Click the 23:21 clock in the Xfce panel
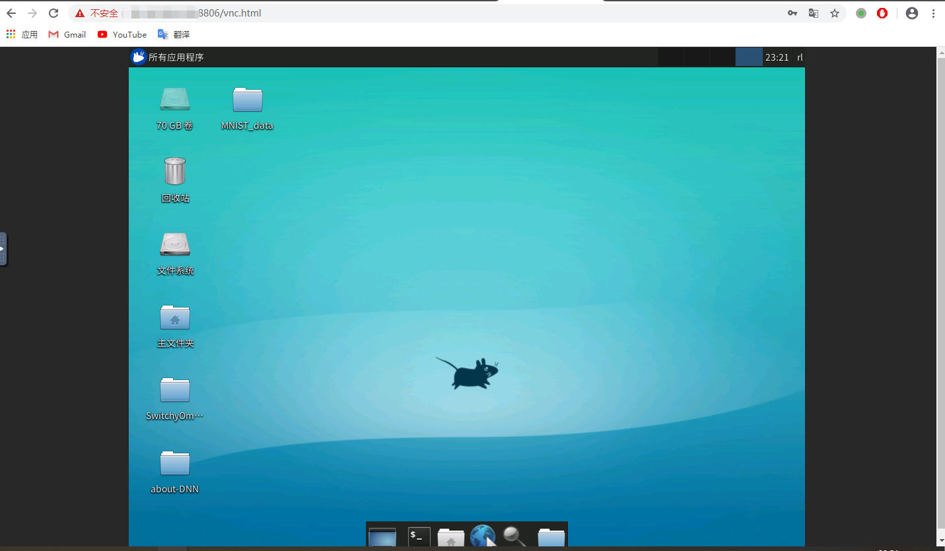The width and height of the screenshot is (945, 551). (777, 57)
